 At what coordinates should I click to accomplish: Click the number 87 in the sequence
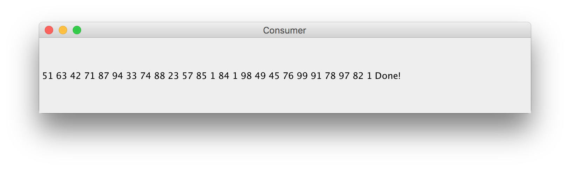(x=104, y=76)
